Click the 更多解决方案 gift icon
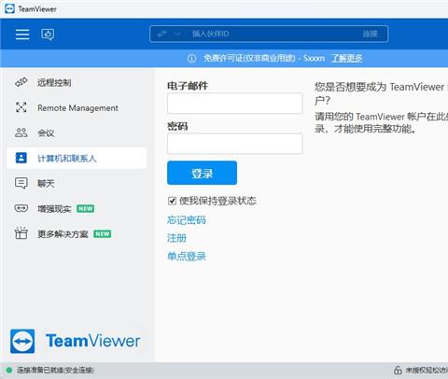This screenshot has height=379, width=448. [21, 233]
